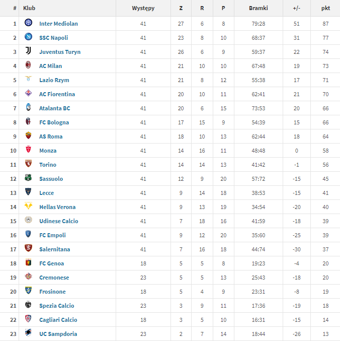Click the SSC Napoli club crest
340x341 pixels.
29,37
